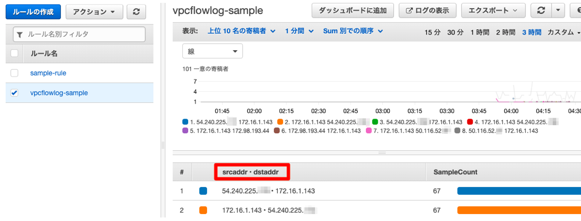Select the 1 時間 time range
The image size is (581, 221).
click(480, 32)
